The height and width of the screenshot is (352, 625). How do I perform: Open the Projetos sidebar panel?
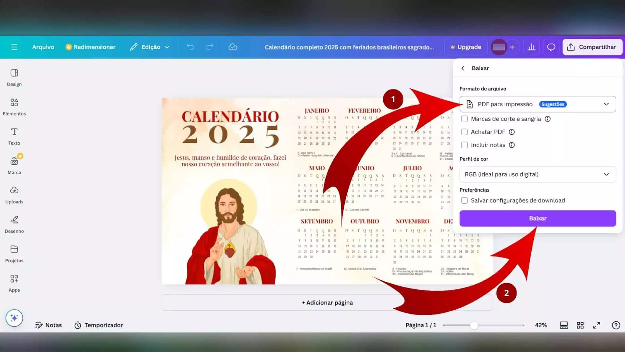(x=14, y=254)
